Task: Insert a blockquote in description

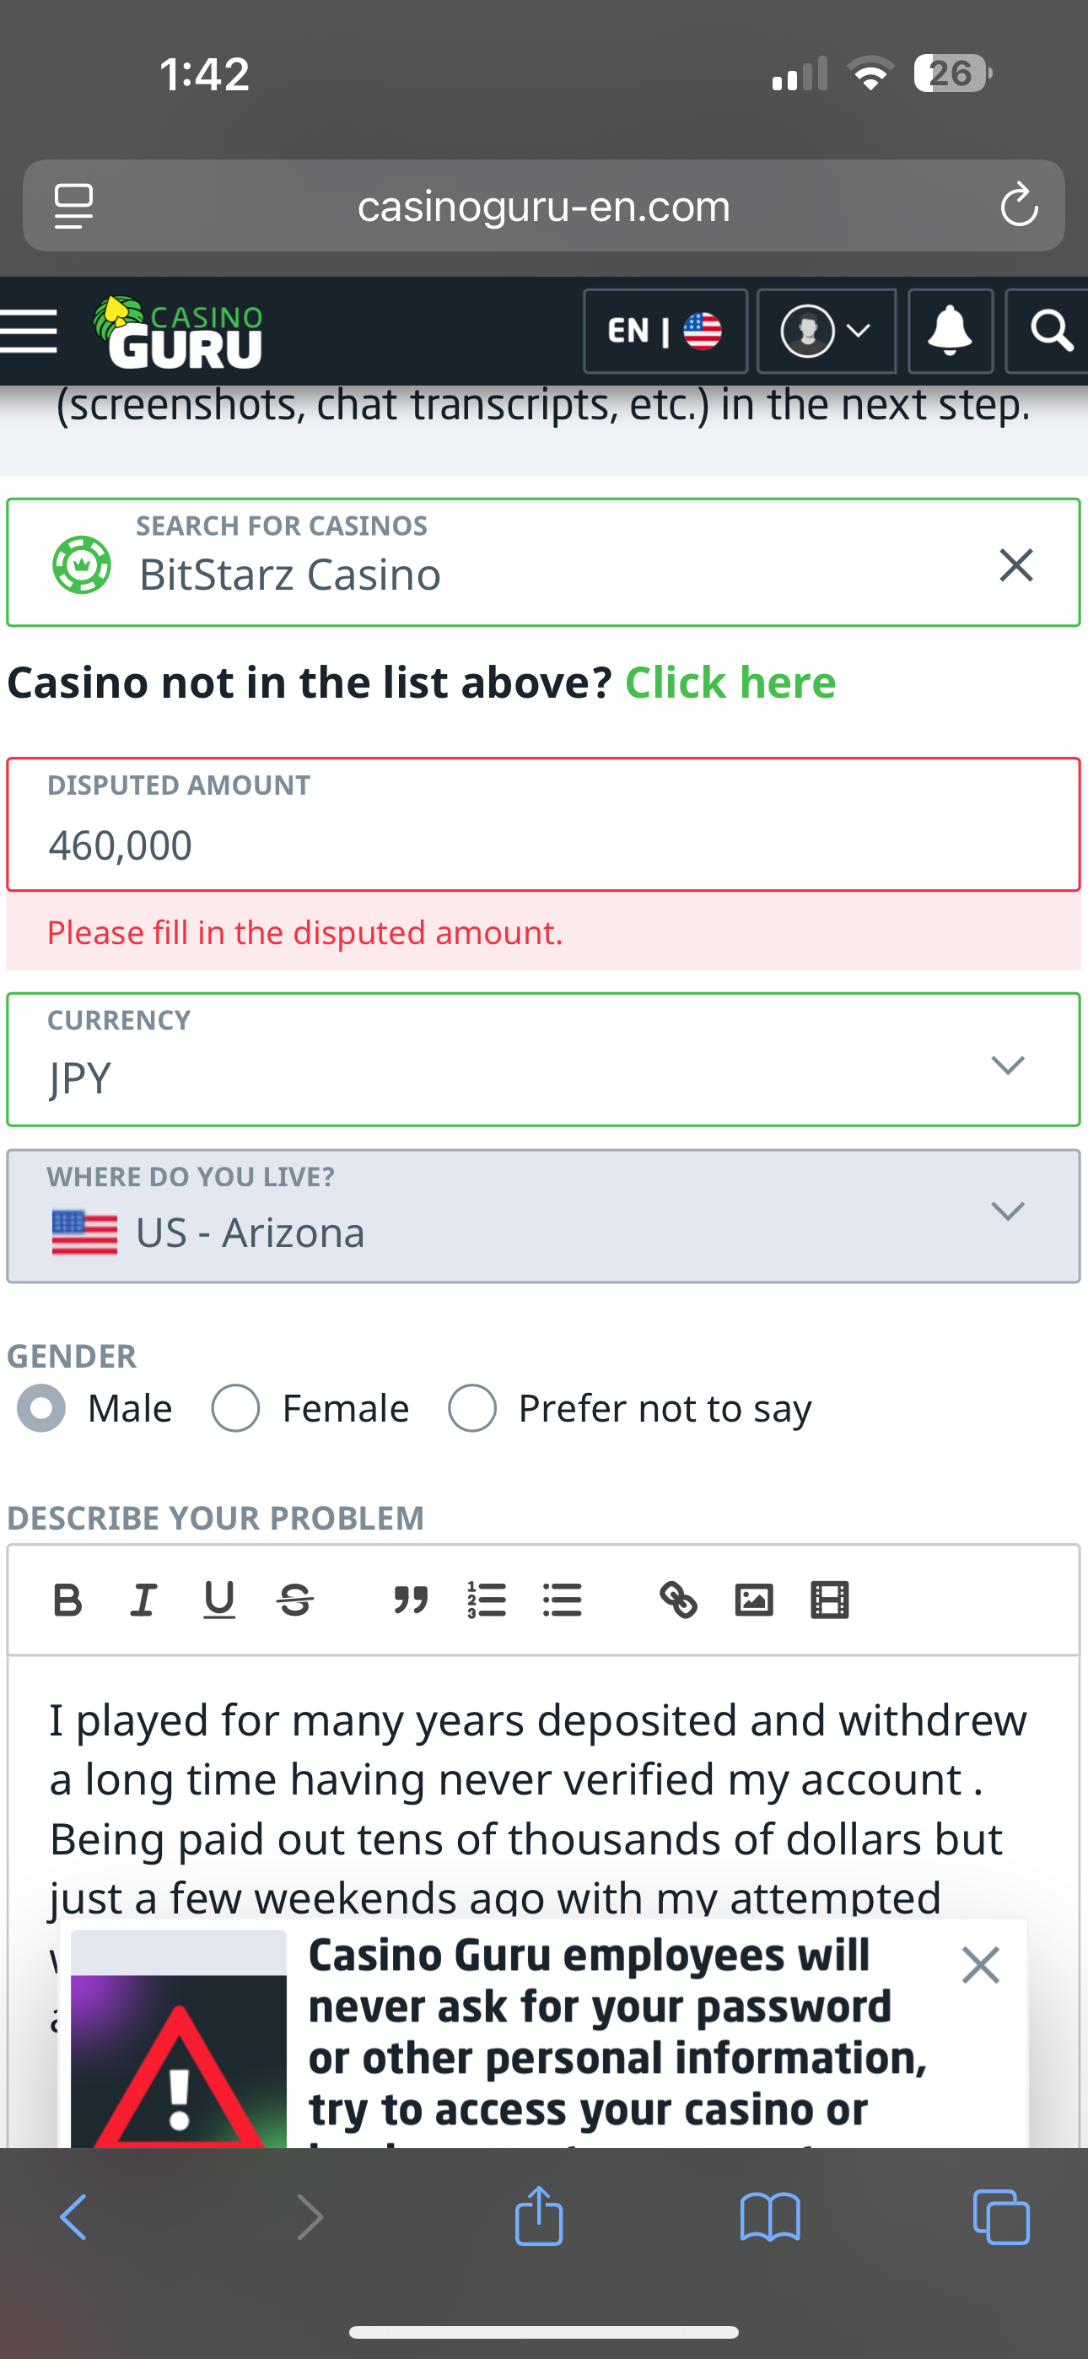Action: click(x=410, y=1600)
